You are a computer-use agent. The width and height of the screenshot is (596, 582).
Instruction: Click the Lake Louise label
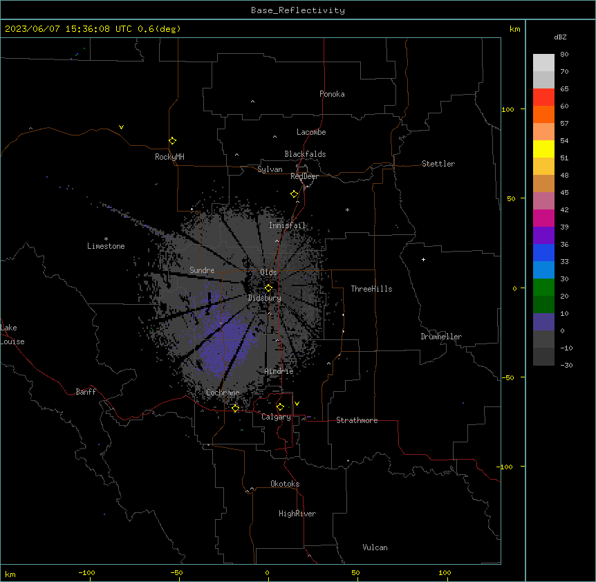point(12,335)
